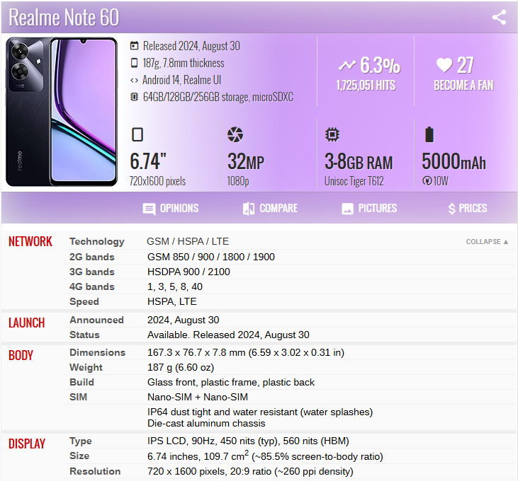Click "1080p" video text under 32MP
This screenshot has width=518, height=481.
pos(238,181)
